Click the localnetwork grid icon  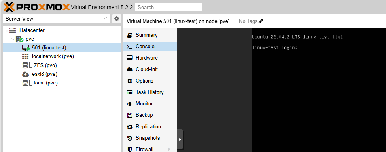click(x=25, y=56)
